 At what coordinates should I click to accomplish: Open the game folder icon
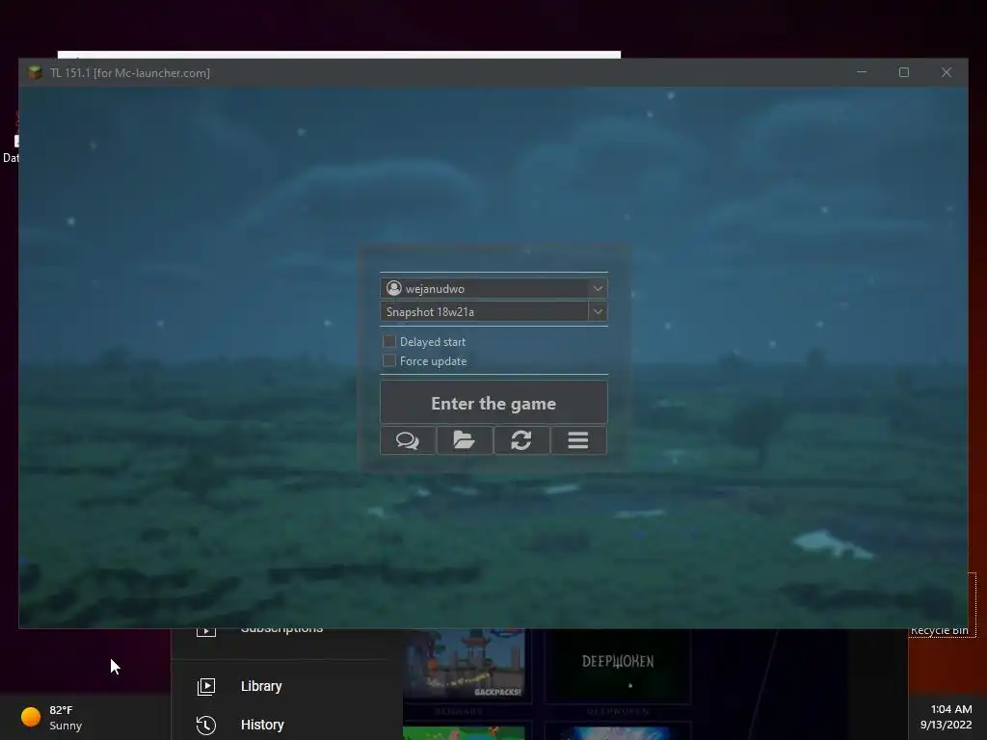pyautogui.click(x=464, y=439)
